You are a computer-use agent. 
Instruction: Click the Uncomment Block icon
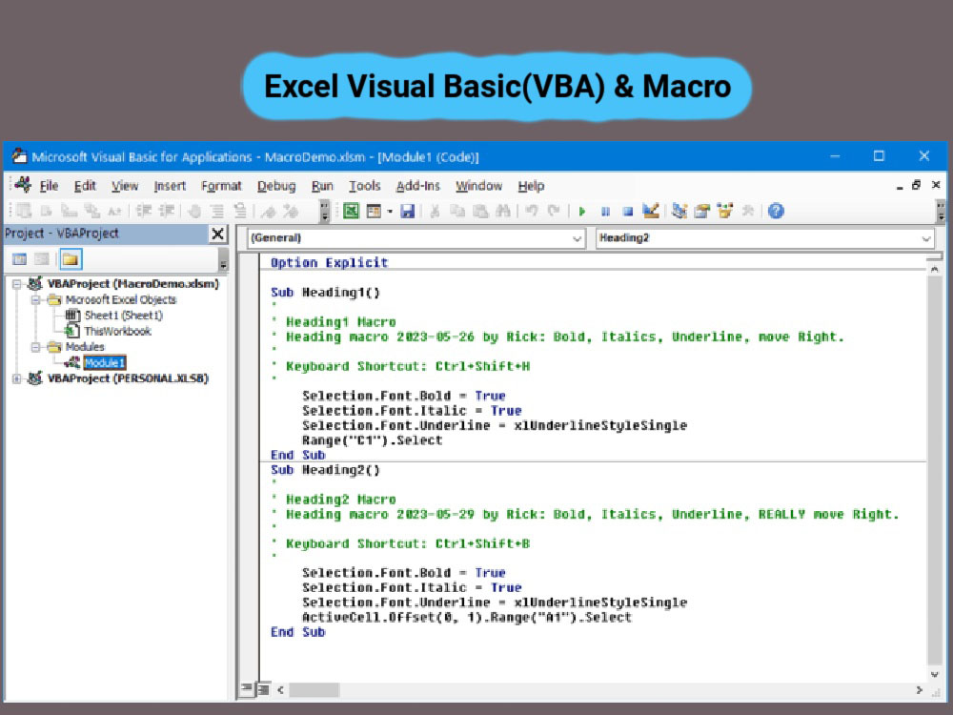(x=240, y=211)
